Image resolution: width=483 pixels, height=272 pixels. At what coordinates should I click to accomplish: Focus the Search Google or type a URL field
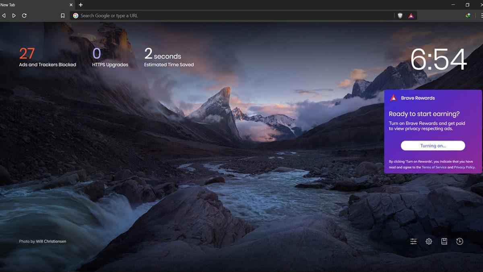point(233,16)
